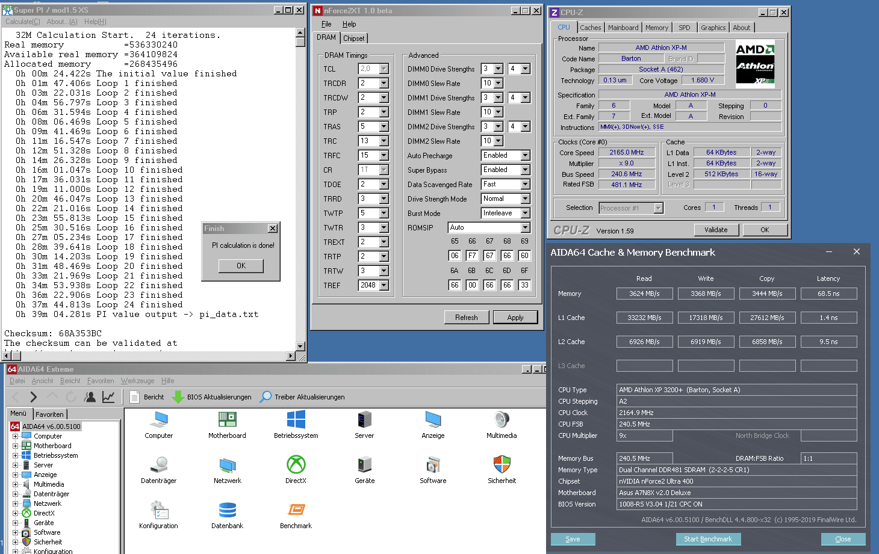Switch to the CPU-Z Caches tab
This screenshot has width=879, height=554.
click(x=590, y=28)
